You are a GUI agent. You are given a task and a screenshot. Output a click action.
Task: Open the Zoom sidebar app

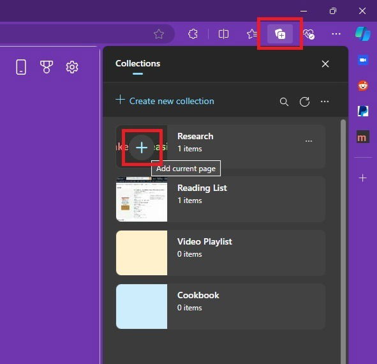tap(363, 60)
